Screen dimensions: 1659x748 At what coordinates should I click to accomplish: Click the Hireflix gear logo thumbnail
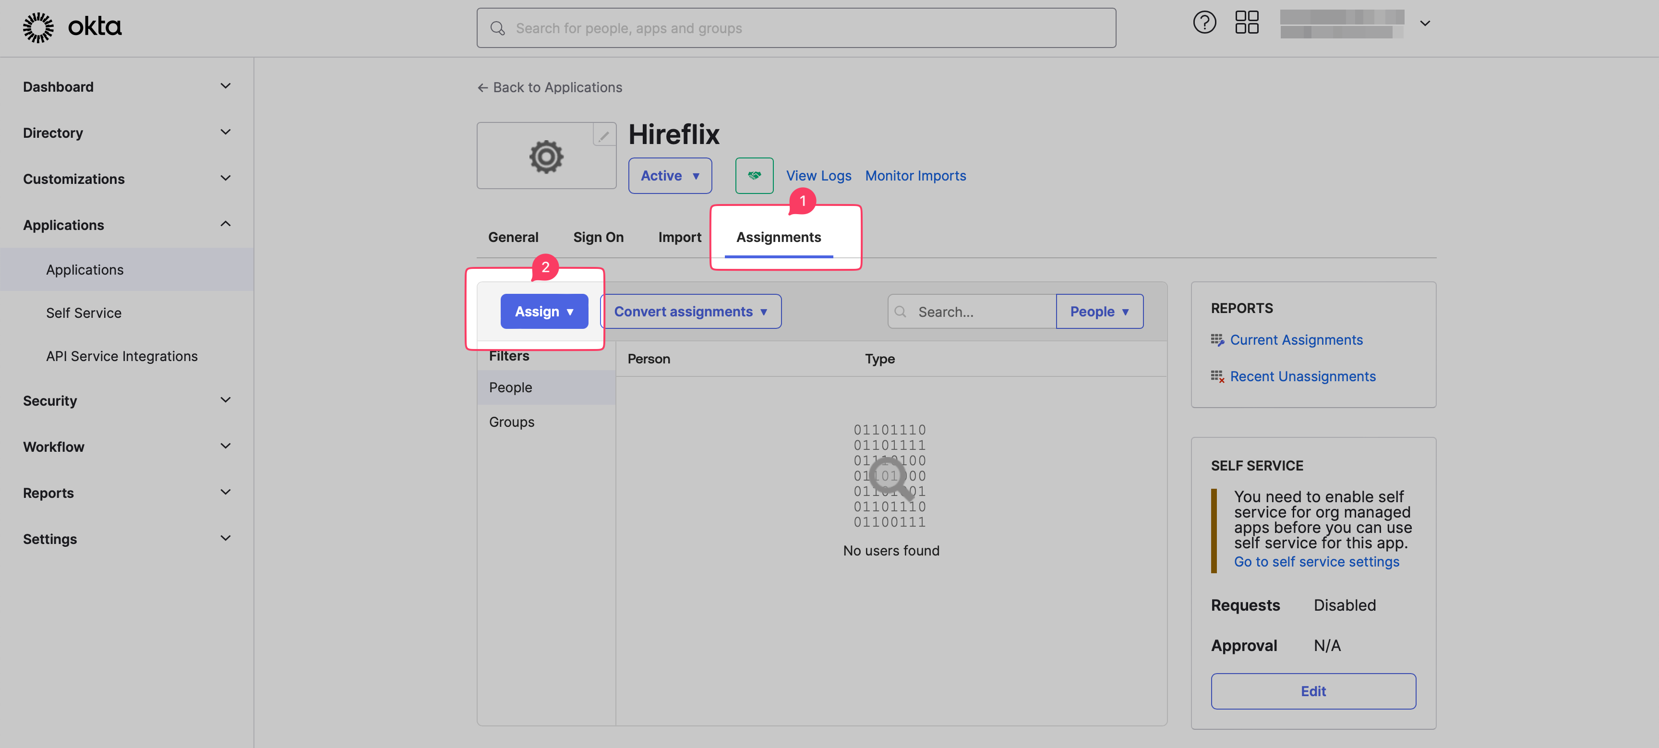(x=546, y=157)
